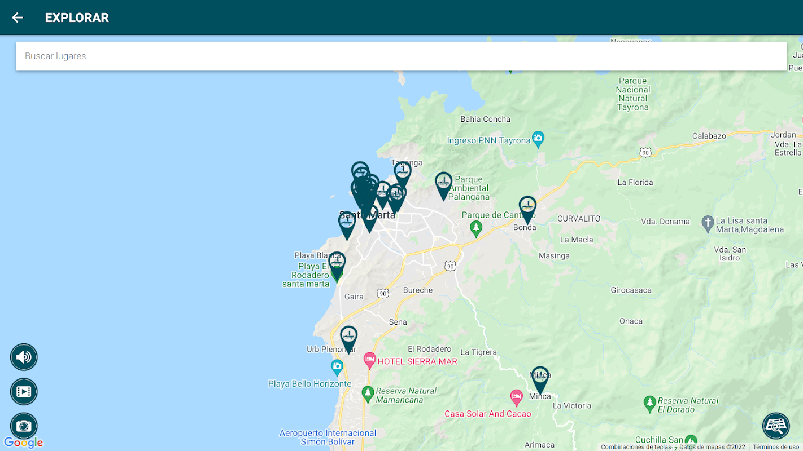Tap the Ingreso PNN Tayrona camera marker
803x451 pixels.
[x=538, y=139]
